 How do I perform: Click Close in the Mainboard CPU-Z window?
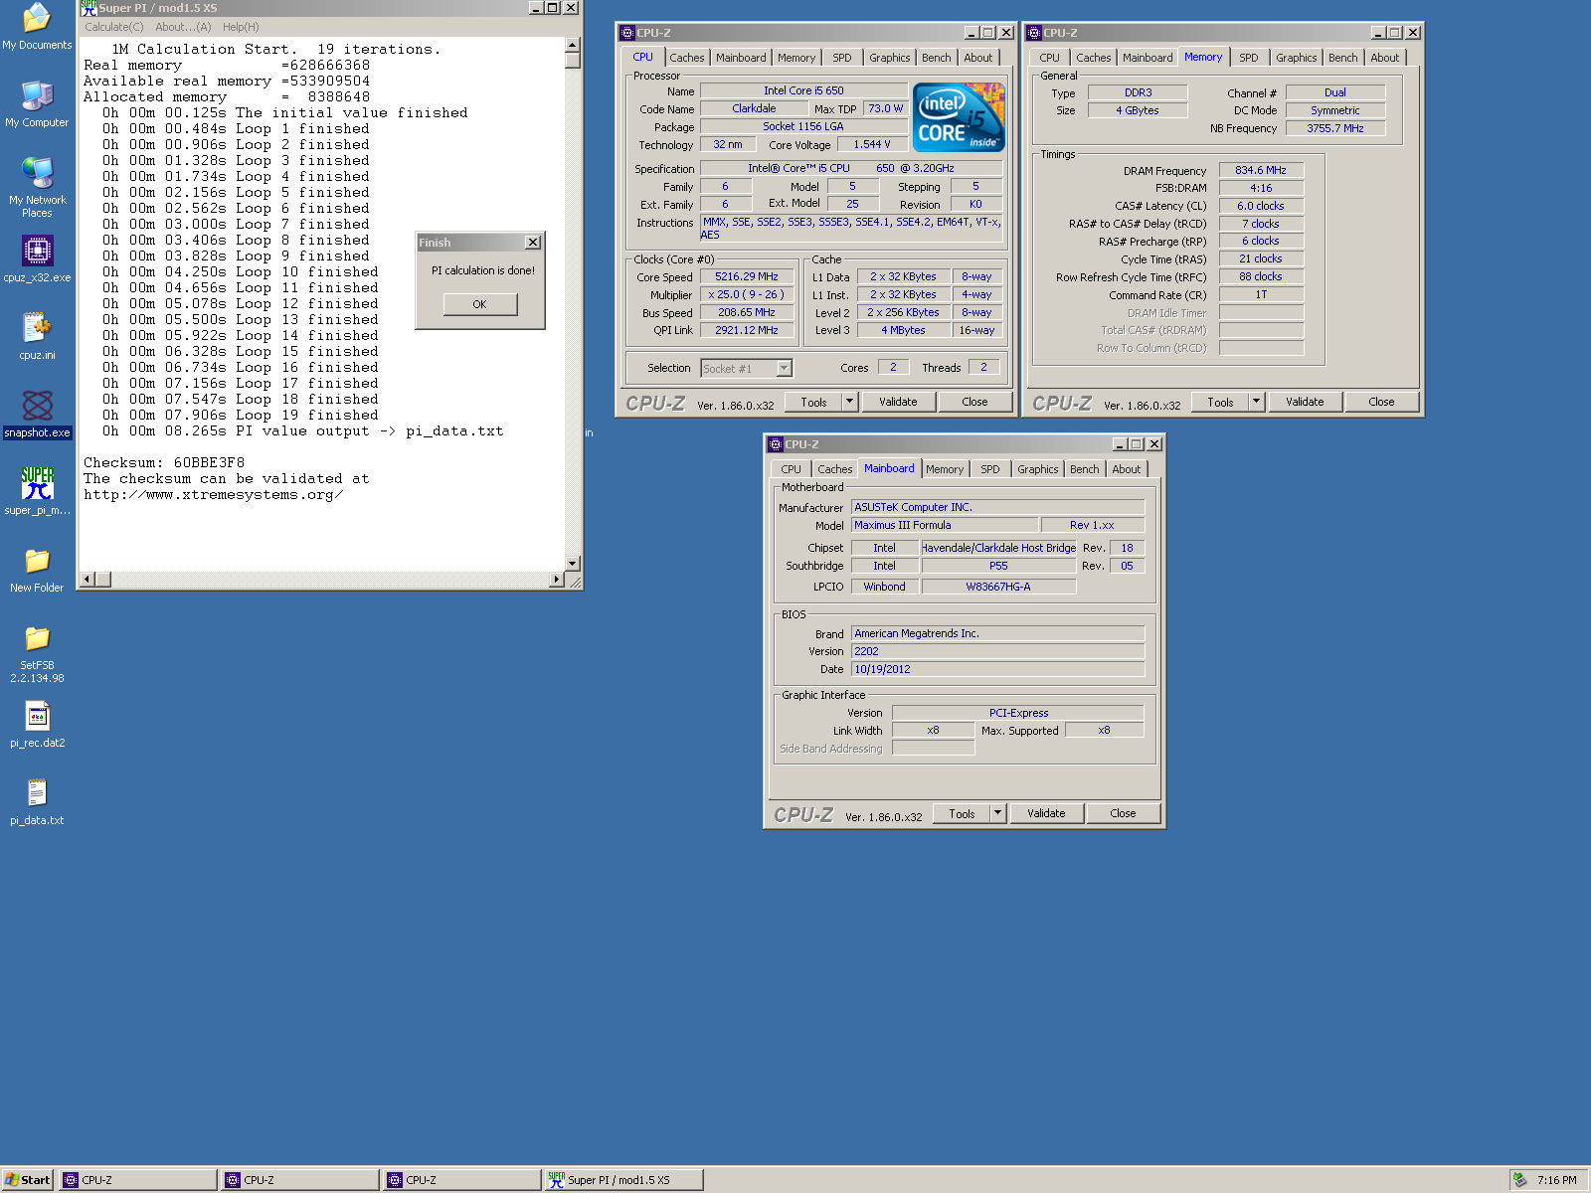pos(1123,813)
